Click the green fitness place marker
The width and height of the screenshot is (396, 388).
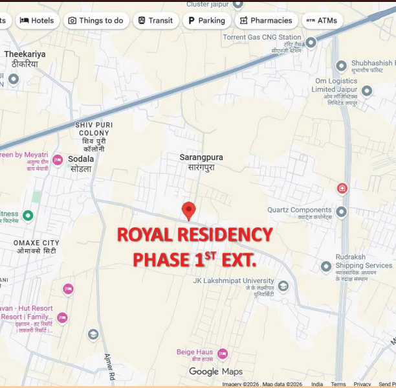click(28, 215)
